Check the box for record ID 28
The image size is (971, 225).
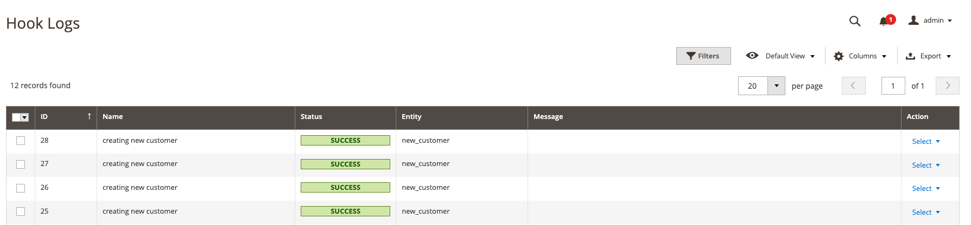pos(21,141)
